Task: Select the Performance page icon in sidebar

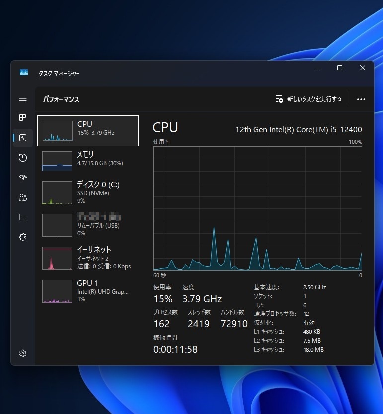Action: pyautogui.click(x=23, y=138)
